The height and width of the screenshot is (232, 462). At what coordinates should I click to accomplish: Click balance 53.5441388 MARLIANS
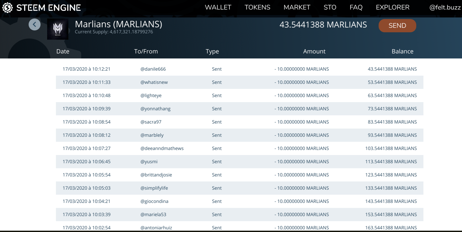[392, 82]
